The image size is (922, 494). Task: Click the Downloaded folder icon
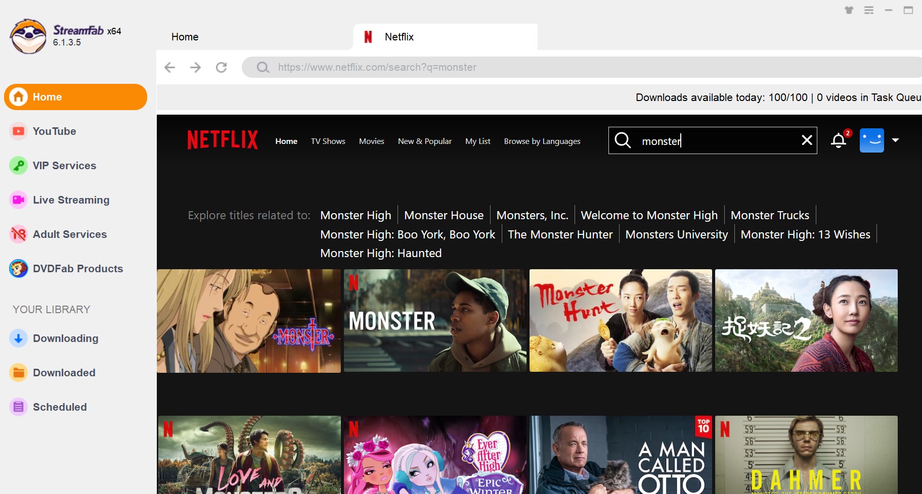19,373
